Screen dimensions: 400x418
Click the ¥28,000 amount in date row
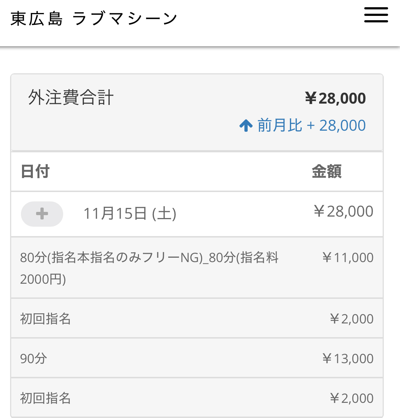(x=343, y=212)
